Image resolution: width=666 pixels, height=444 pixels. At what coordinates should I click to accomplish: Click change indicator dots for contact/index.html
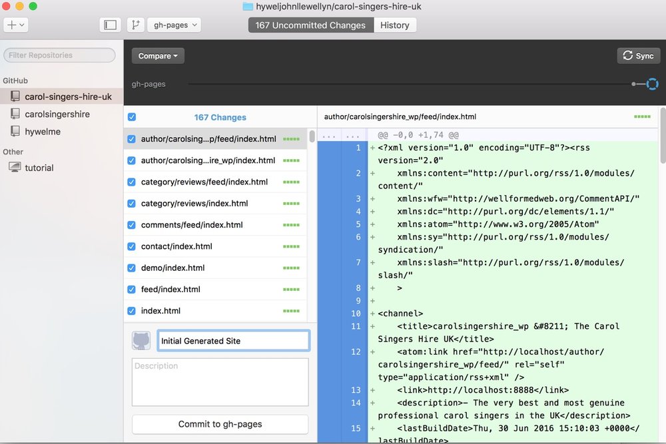pyautogui.click(x=292, y=246)
